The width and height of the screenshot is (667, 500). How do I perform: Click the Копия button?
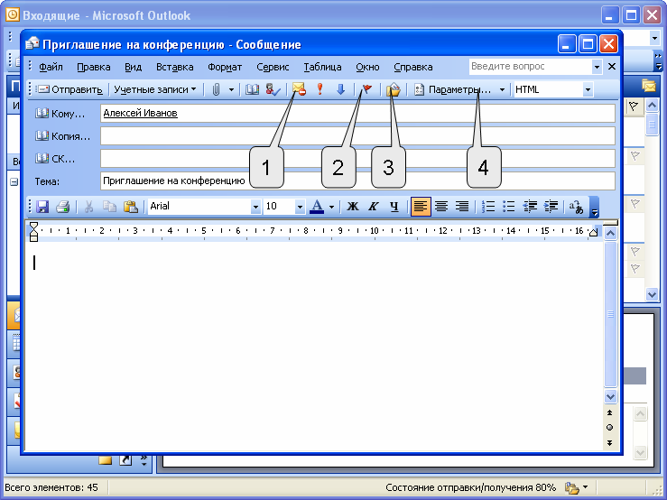point(63,136)
